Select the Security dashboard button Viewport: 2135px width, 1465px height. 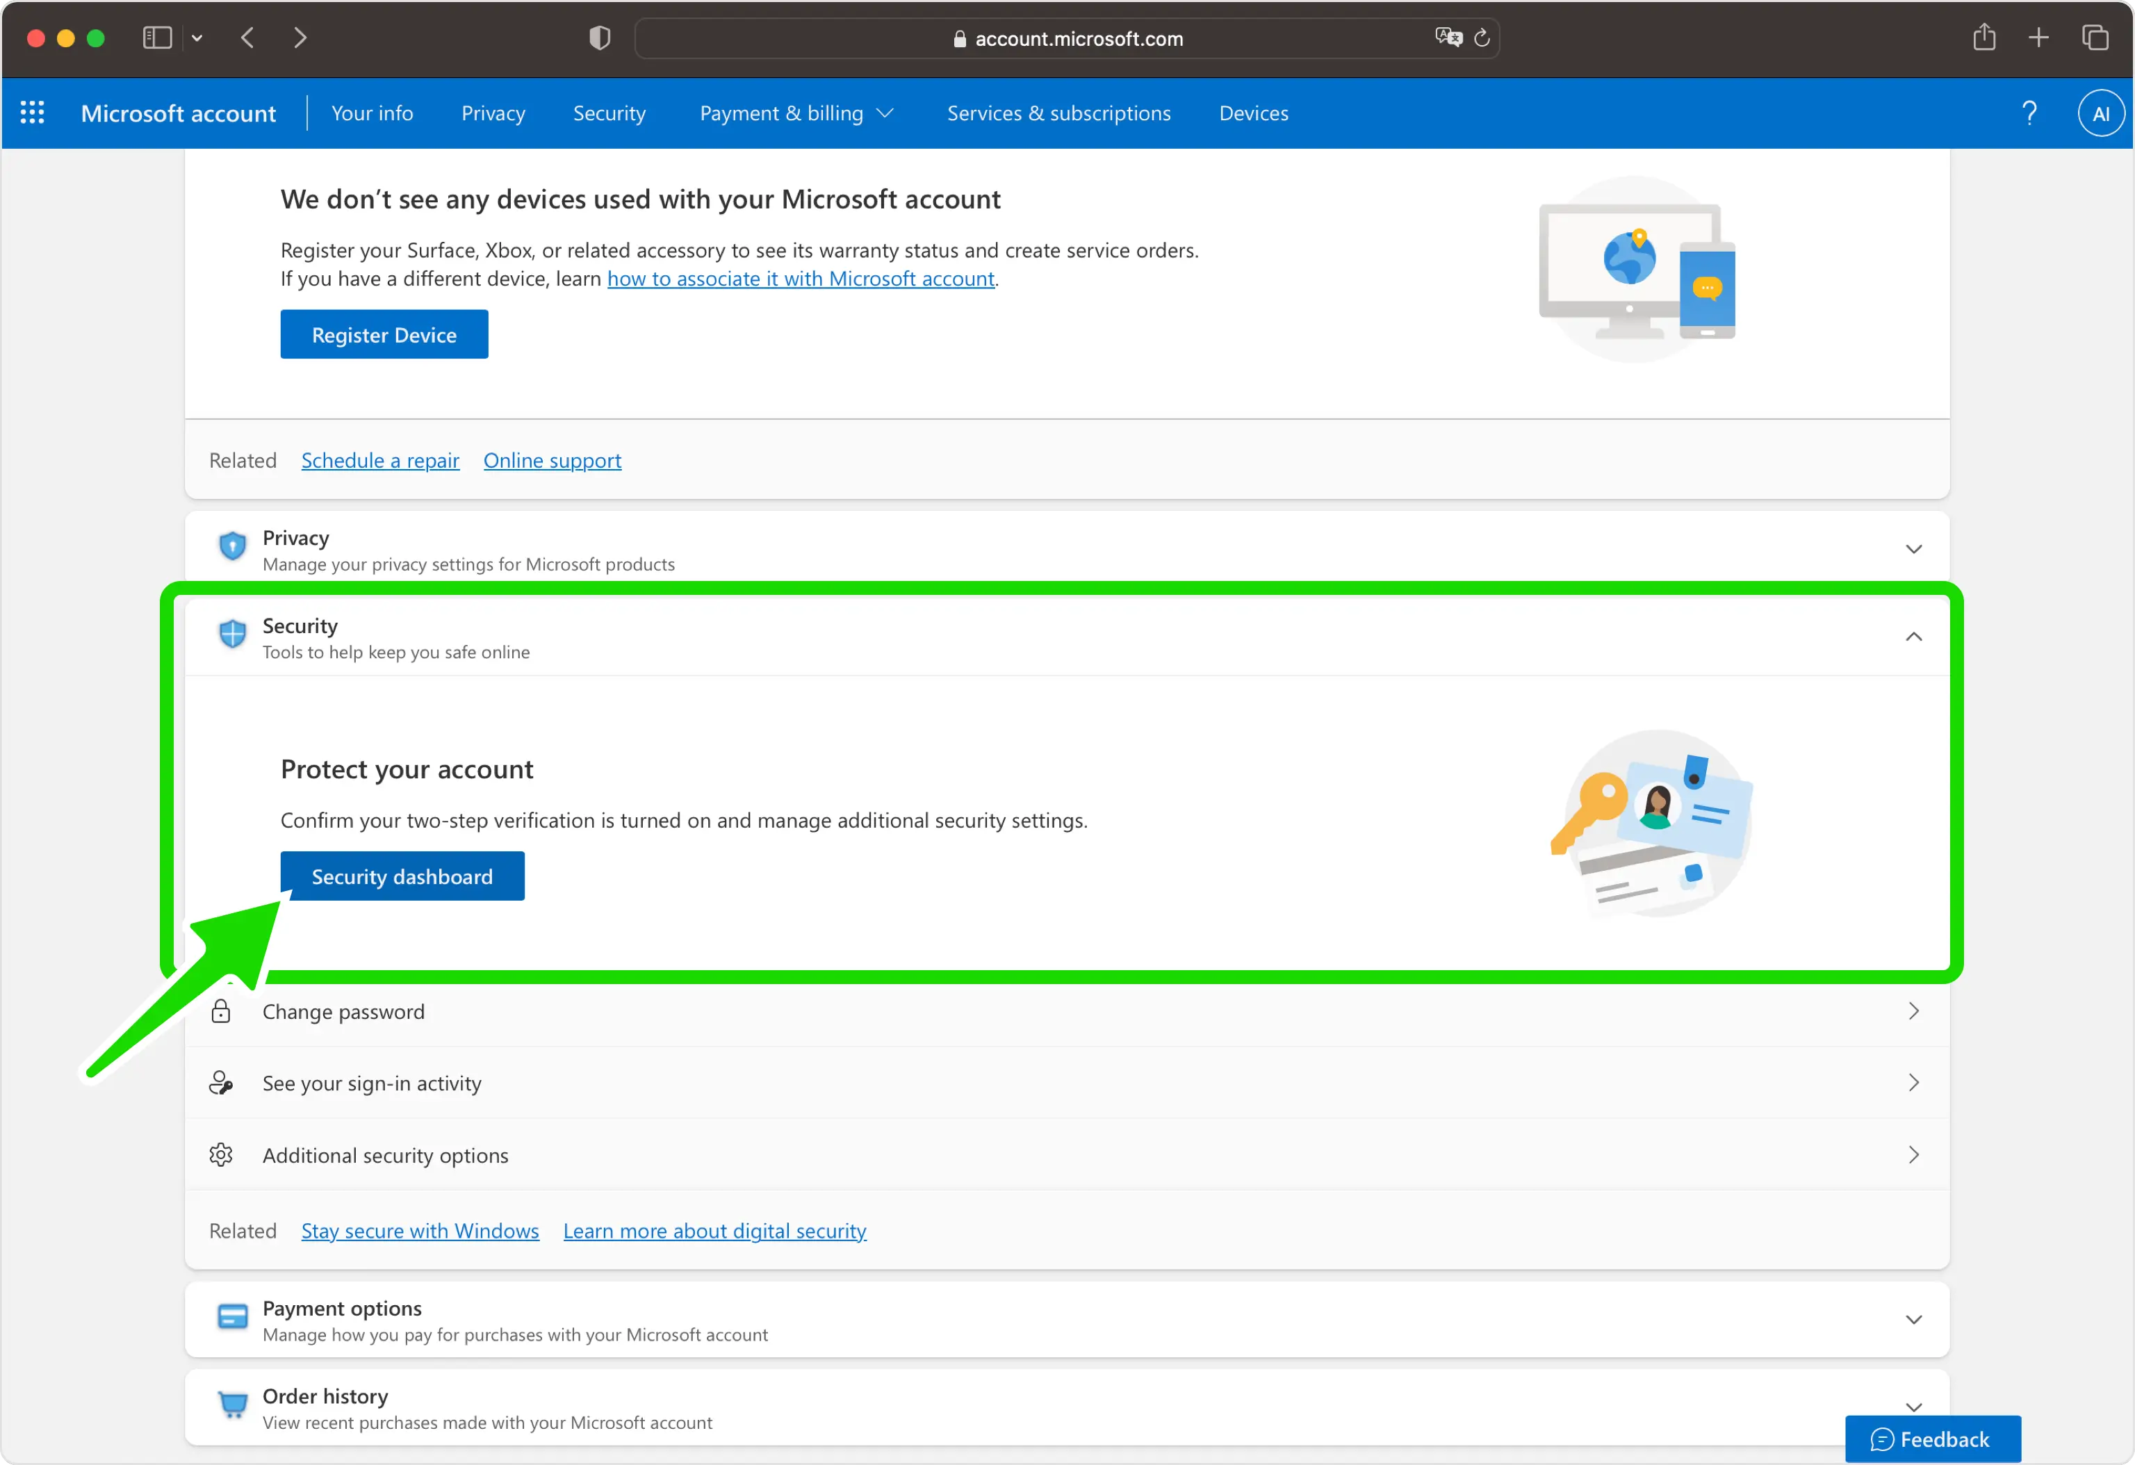402,876
